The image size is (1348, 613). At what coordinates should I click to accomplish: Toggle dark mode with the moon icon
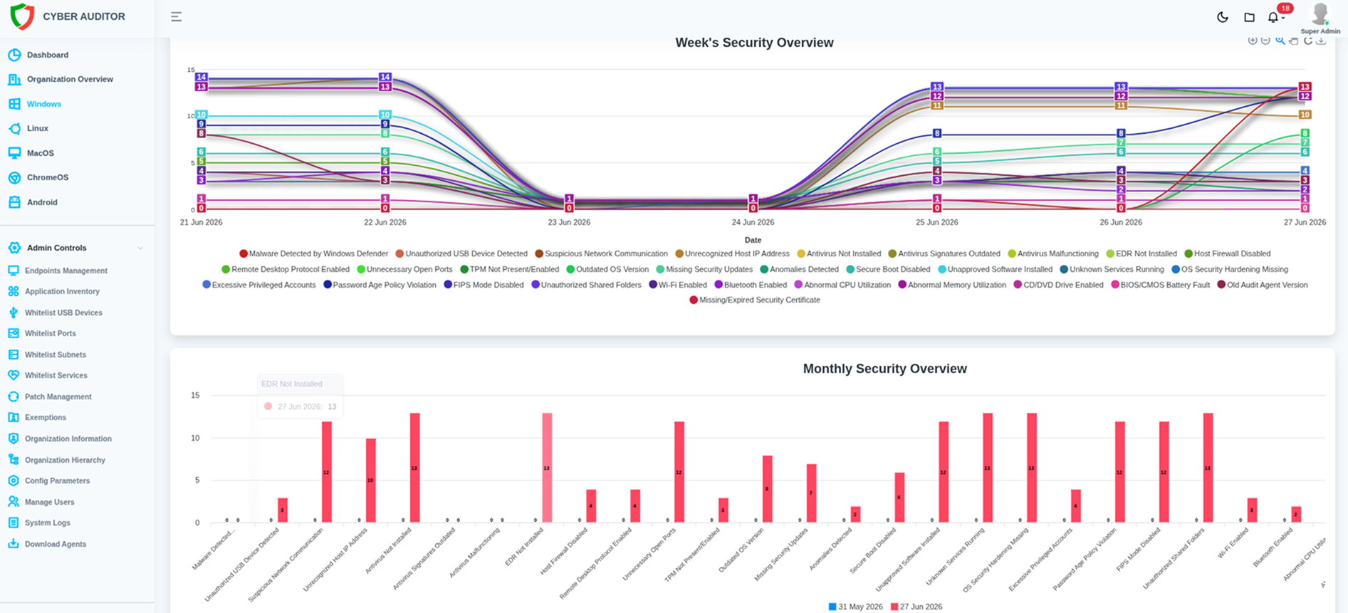pyautogui.click(x=1223, y=17)
